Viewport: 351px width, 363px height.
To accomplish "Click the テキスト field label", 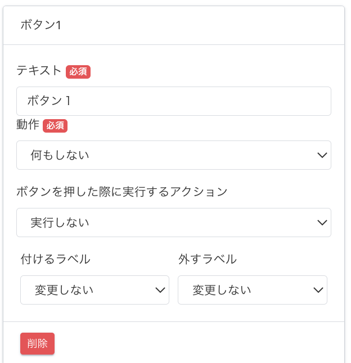I will click(39, 70).
